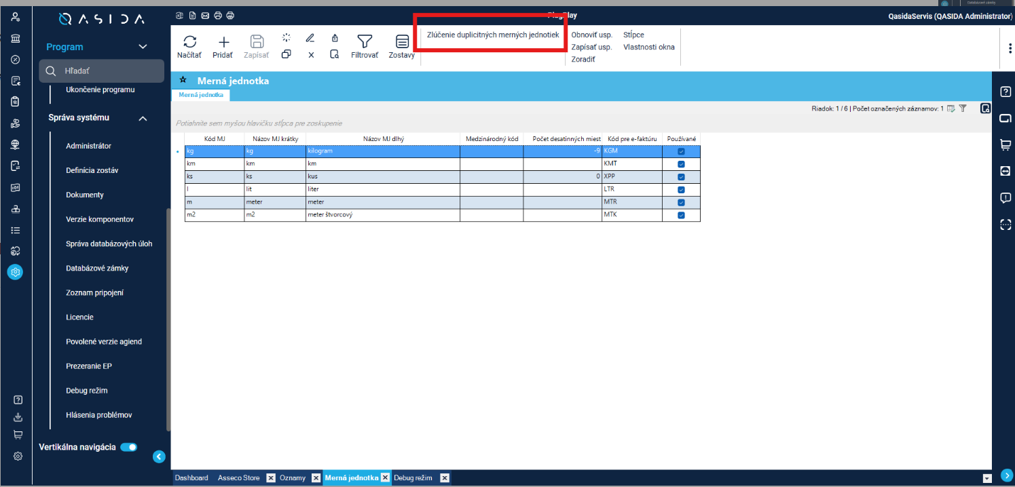
Task: Switch to the Oznamy tab
Action: [x=293, y=478]
